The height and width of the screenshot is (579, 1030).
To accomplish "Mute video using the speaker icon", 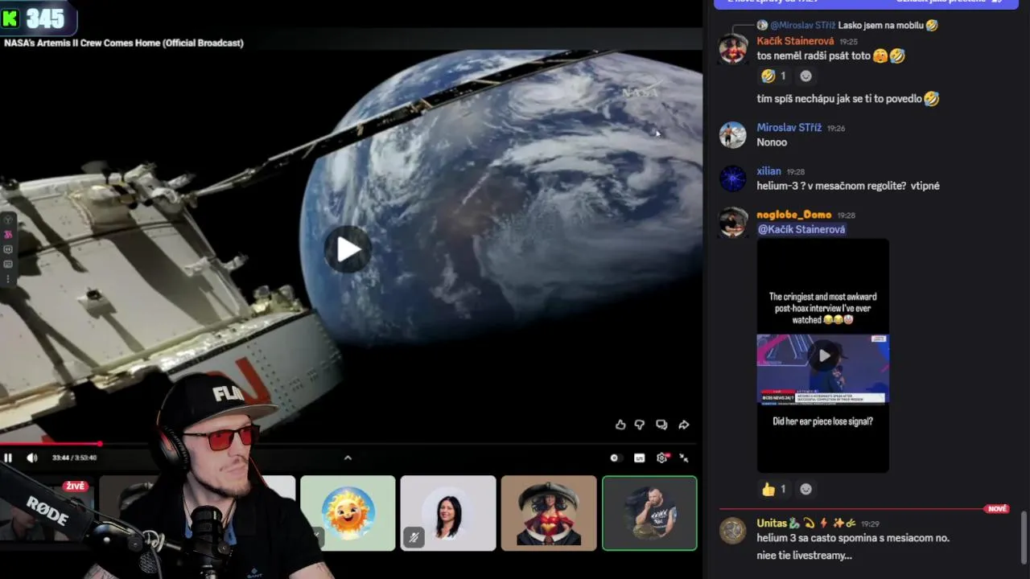I will 32,458.
